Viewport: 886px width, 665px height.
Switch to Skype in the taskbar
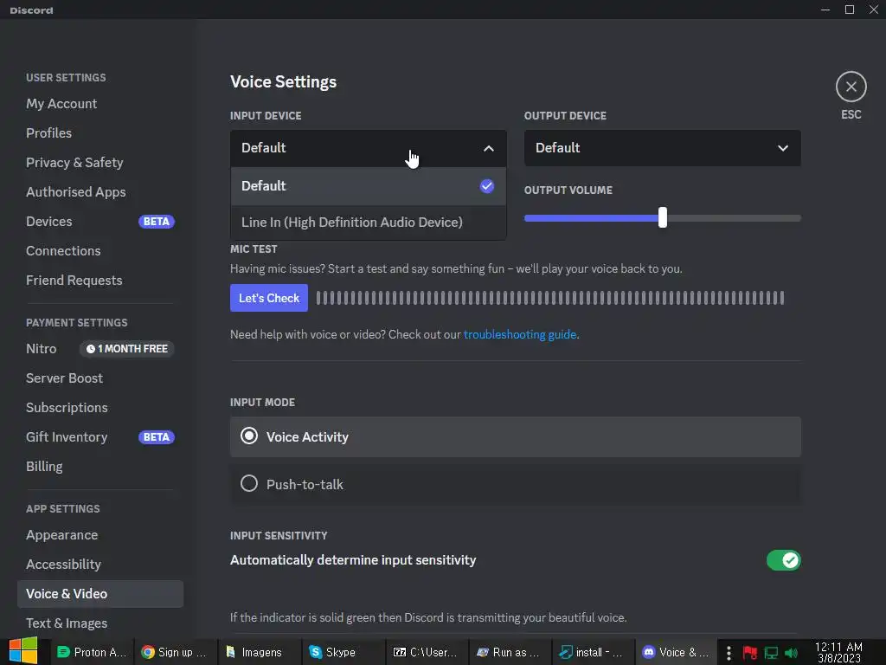343,652
